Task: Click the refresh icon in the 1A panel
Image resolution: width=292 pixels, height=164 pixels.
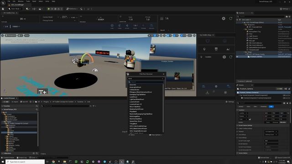Action: tap(231, 18)
